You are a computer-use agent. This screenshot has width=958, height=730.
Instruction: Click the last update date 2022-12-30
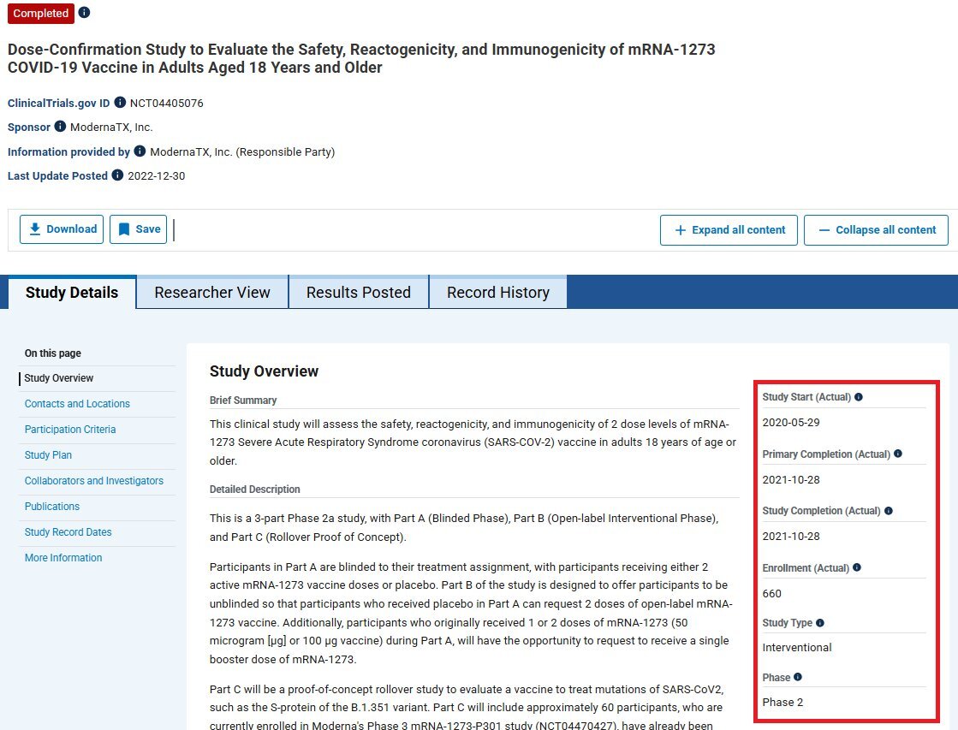pos(157,176)
